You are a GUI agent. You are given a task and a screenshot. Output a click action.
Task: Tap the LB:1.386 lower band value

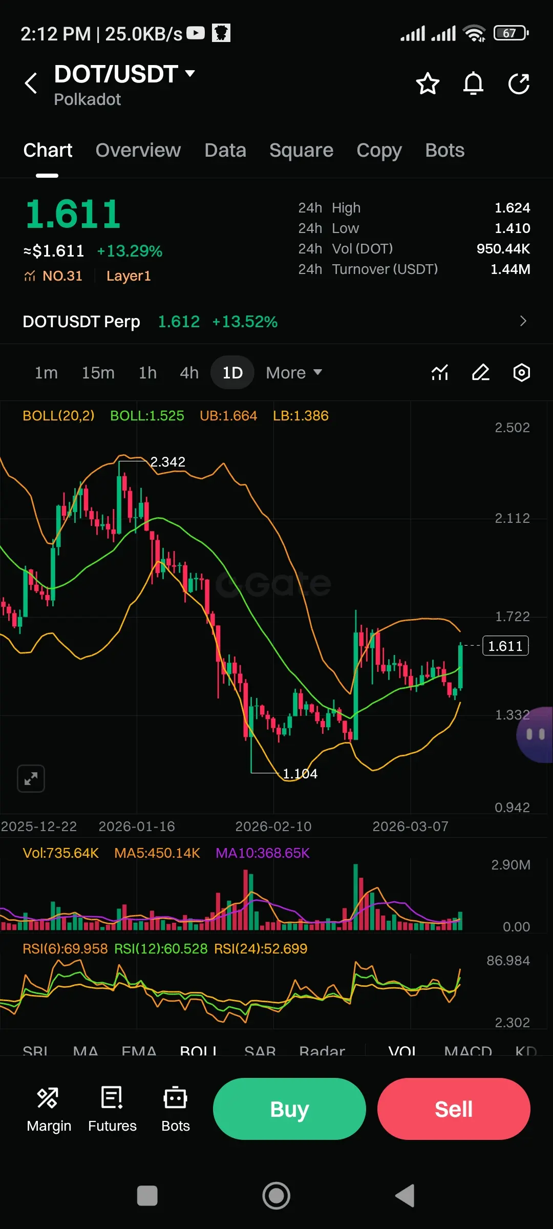click(301, 416)
